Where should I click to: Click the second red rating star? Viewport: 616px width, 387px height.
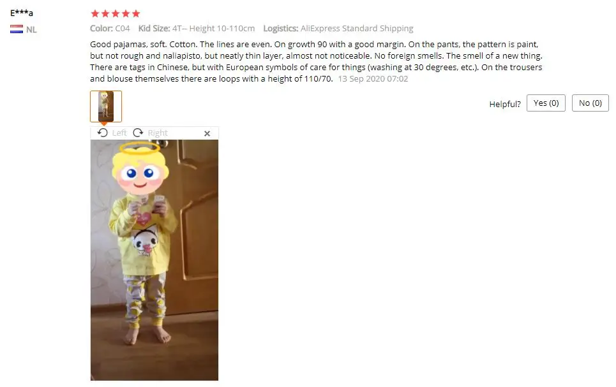pos(105,14)
